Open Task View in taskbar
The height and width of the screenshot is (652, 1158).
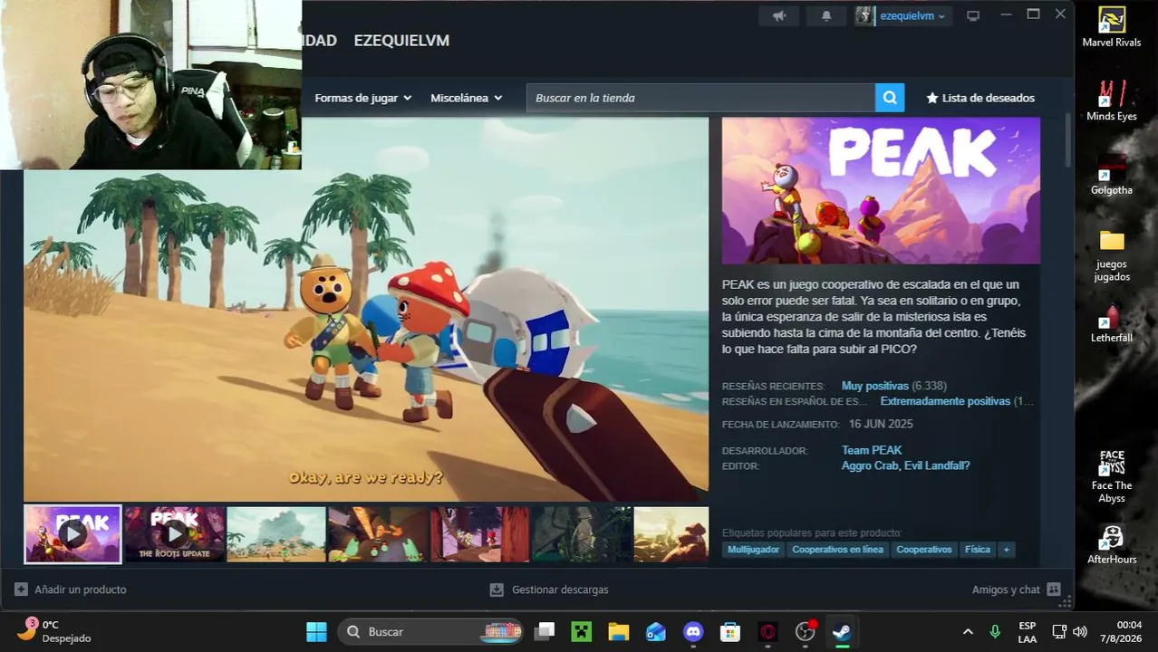(x=544, y=631)
